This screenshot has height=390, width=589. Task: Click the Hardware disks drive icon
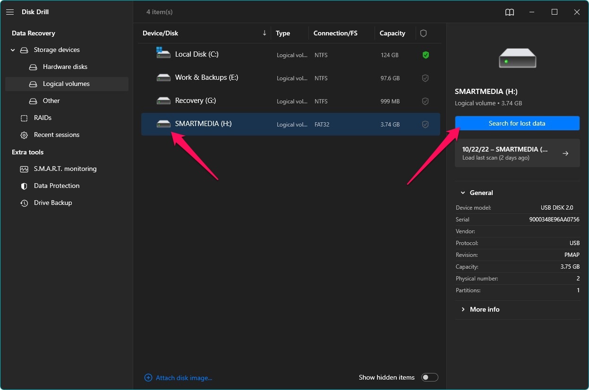click(33, 67)
